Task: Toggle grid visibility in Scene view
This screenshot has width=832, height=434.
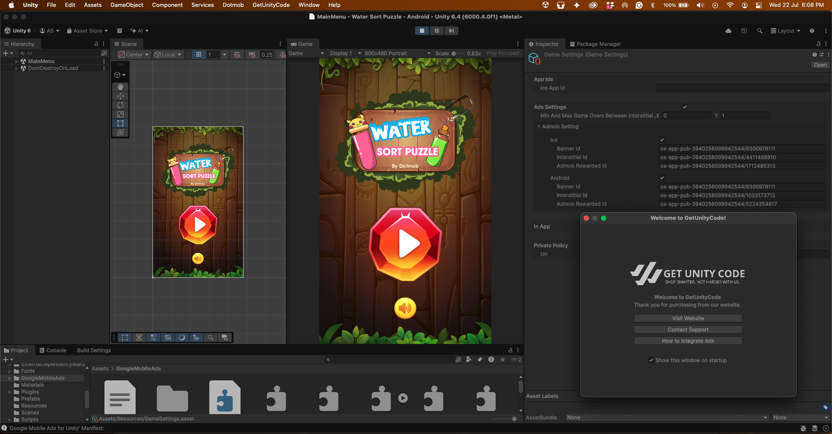Action: [198, 55]
